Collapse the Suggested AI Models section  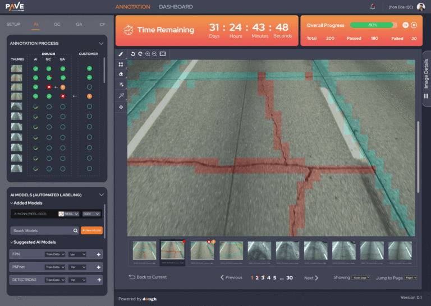point(12,242)
